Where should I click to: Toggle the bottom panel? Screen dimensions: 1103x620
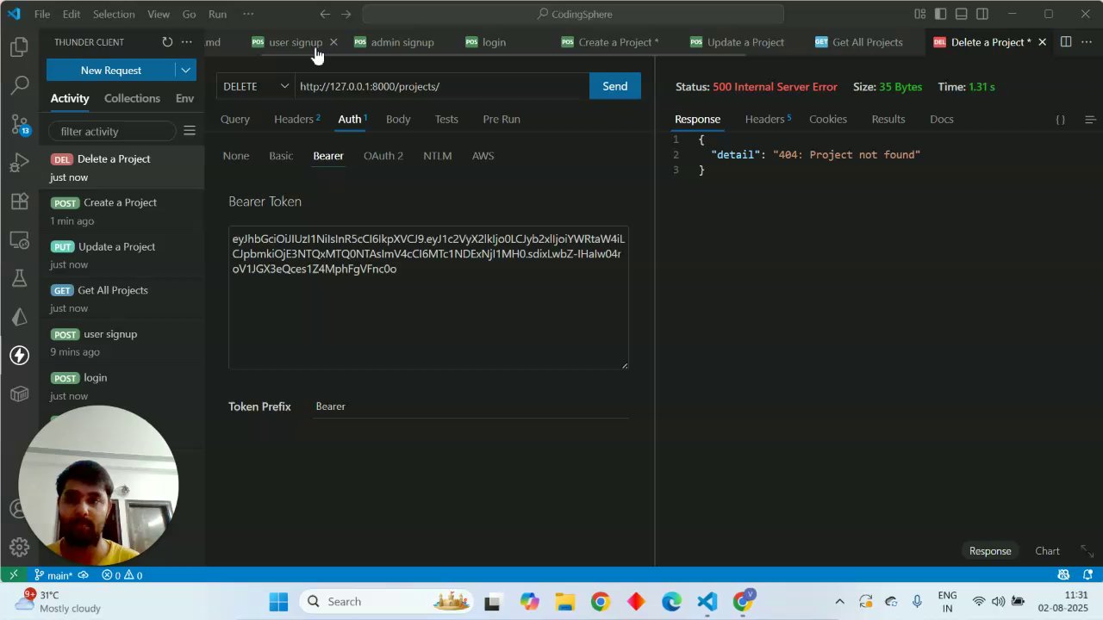click(x=962, y=14)
